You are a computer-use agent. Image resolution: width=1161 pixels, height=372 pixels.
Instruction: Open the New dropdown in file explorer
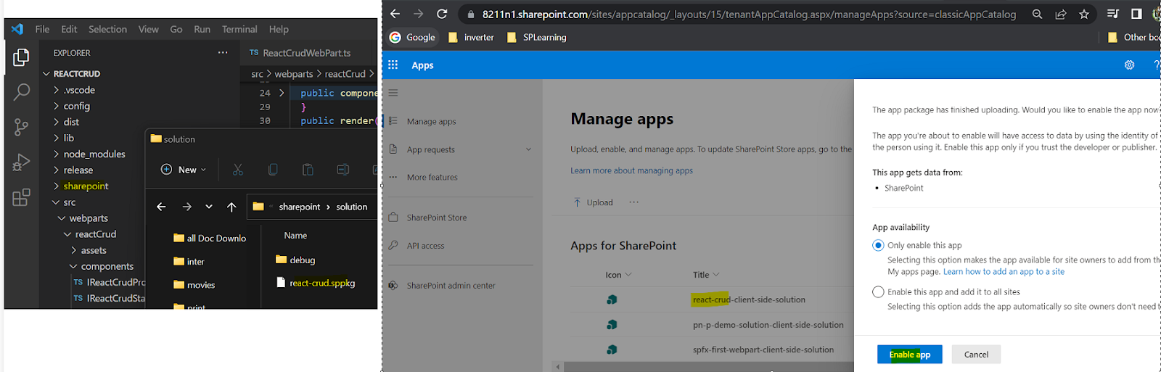point(184,170)
